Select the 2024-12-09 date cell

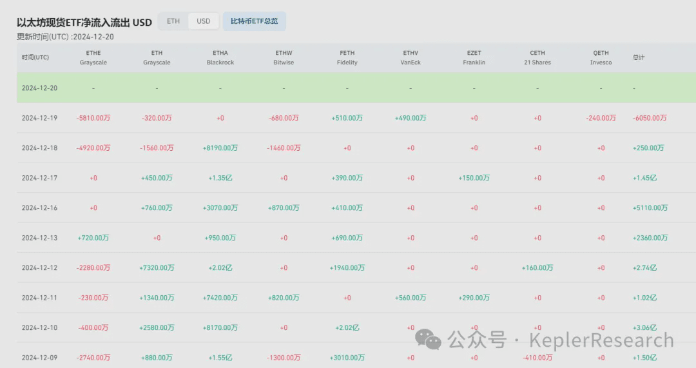[x=39, y=358]
